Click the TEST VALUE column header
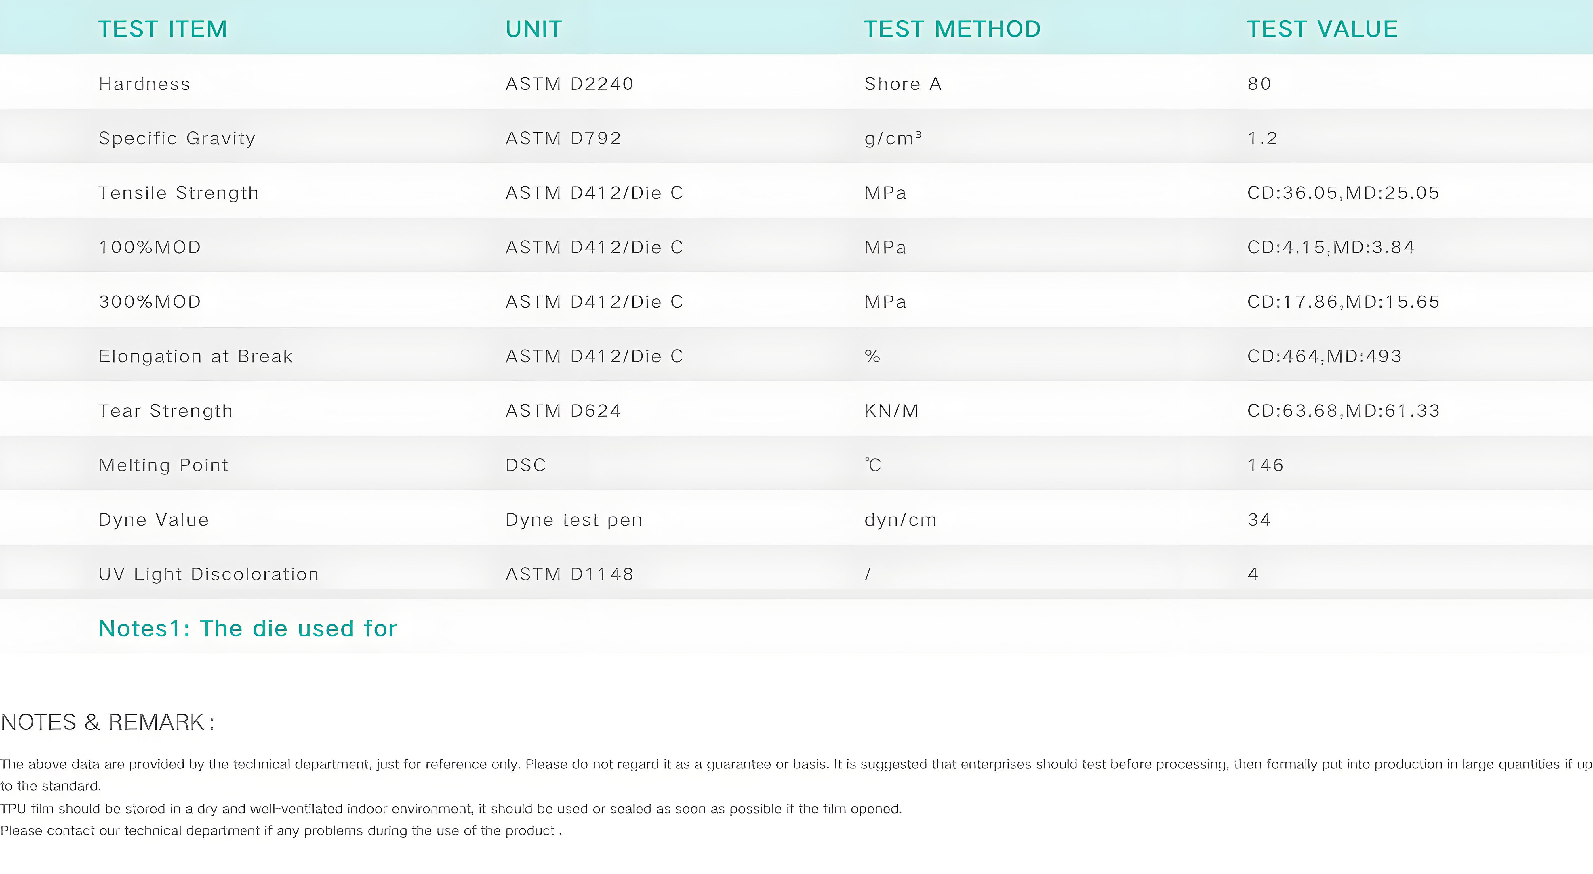Screen dimensions: 1593x874 click(1322, 29)
